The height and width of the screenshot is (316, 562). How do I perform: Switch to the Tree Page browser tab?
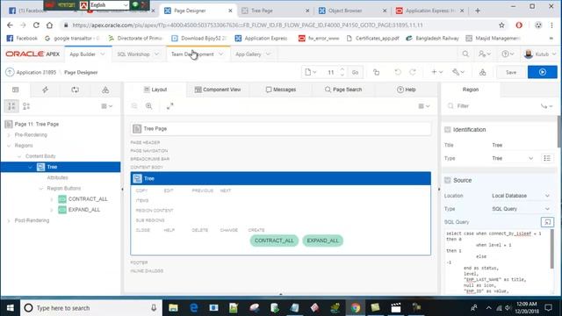click(x=275, y=11)
